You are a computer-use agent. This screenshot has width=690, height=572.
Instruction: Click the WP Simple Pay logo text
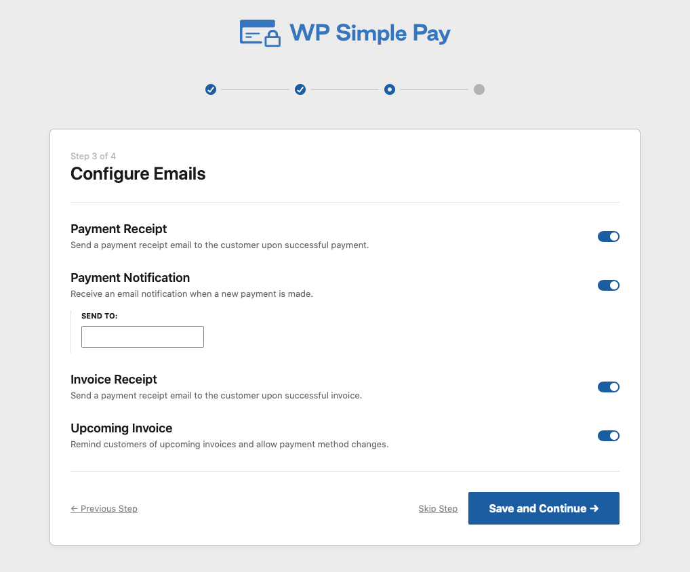click(369, 33)
